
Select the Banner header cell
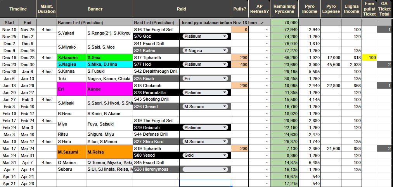tap(95, 9)
